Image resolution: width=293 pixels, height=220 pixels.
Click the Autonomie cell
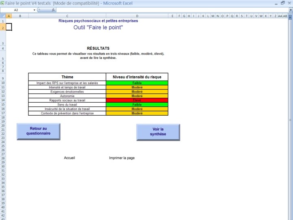pyautogui.click(x=67, y=96)
